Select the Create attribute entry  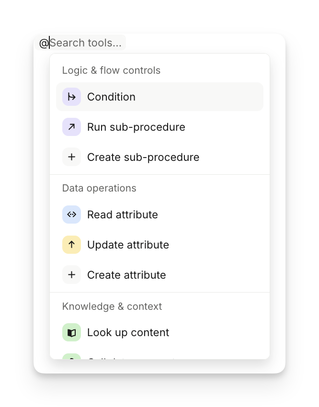pos(126,275)
